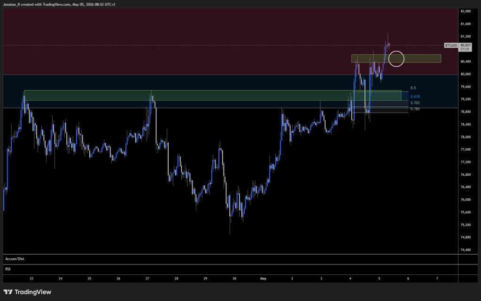The height and width of the screenshot is (301, 481).
Task: Click date 5 on the time axis
Action: pos(379,278)
